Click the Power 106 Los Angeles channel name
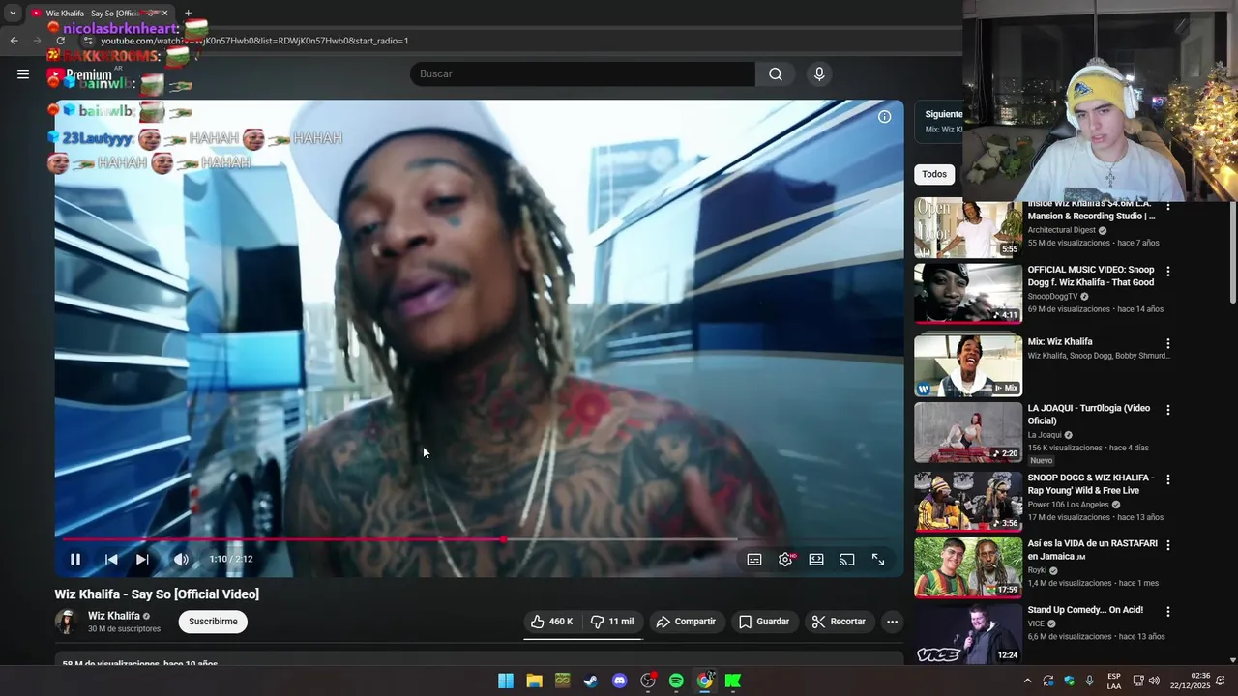This screenshot has width=1238, height=696. pos(1068,505)
